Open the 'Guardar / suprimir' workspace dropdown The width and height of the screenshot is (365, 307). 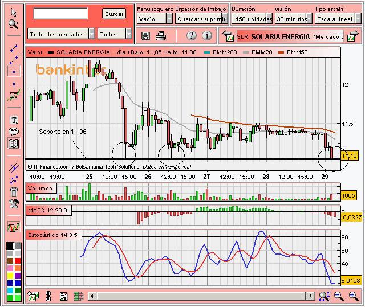pyautogui.click(x=201, y=19)
